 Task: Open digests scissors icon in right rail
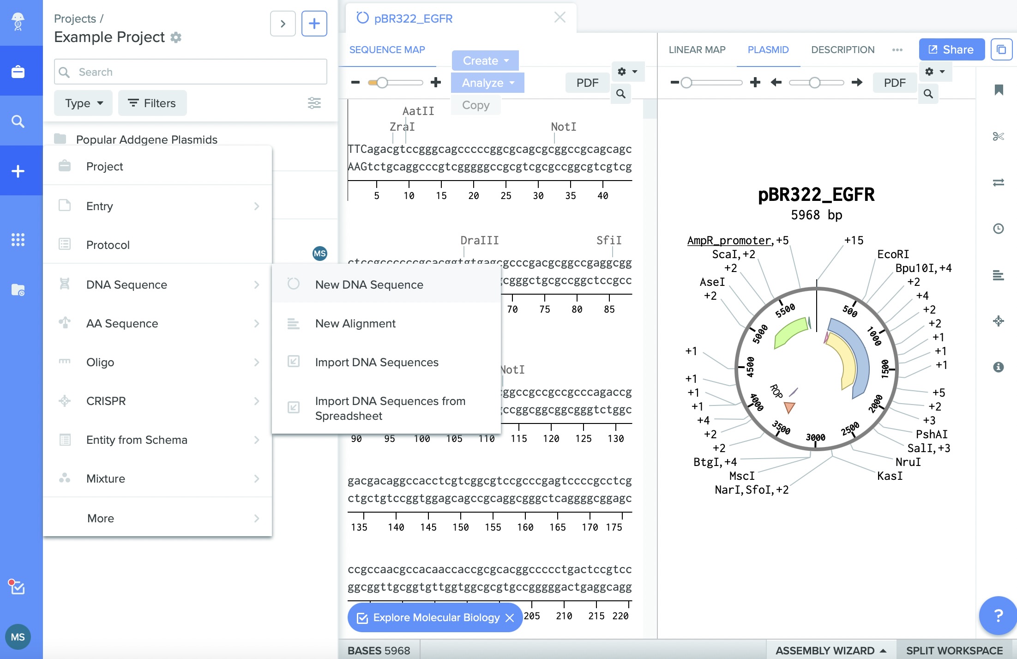pyautogui.click(x=999, y=136)
